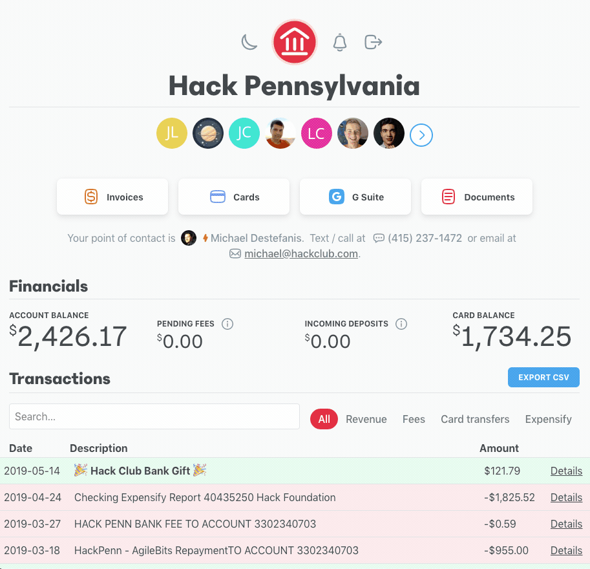
Task: View Details for HACK PENN BANK FEE
Action: [x=566, y=524]
